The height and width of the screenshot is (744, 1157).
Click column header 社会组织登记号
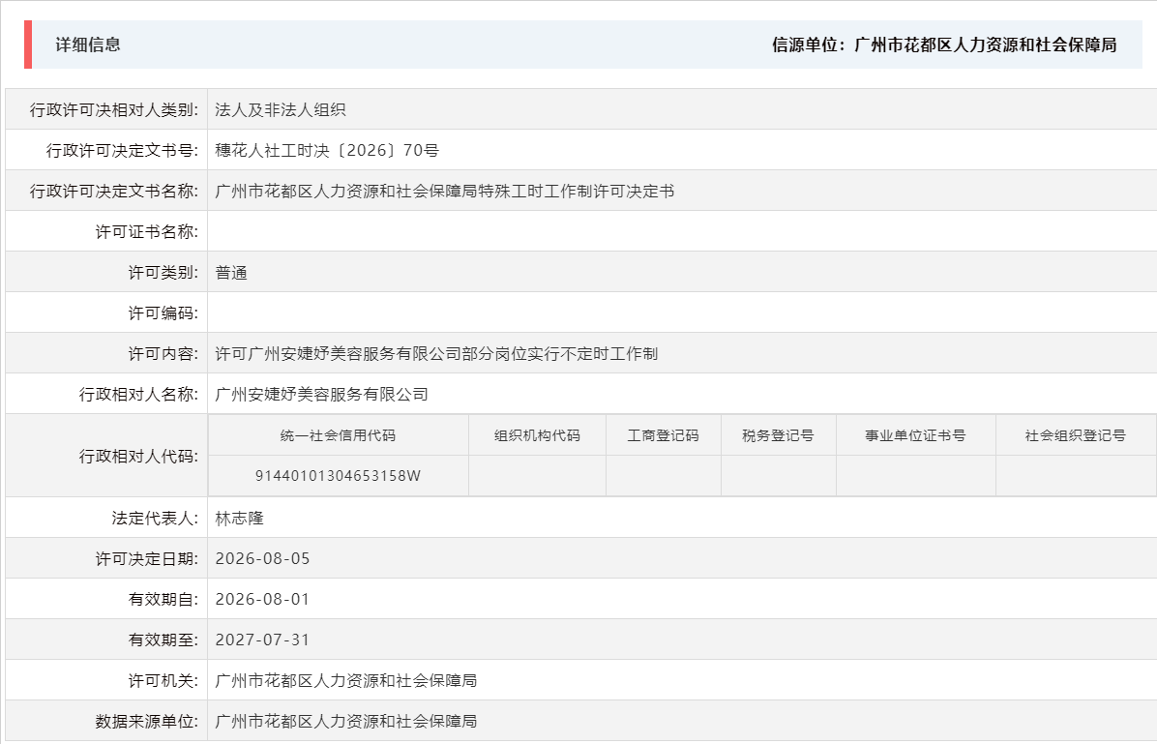pyautogui.click(x=1076, y=435)
